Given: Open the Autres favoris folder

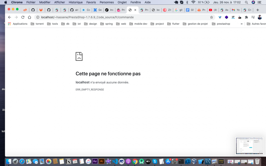Looking at the screenshot, I should pos(255,24).
